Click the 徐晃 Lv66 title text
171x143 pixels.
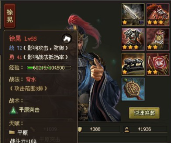23,39
